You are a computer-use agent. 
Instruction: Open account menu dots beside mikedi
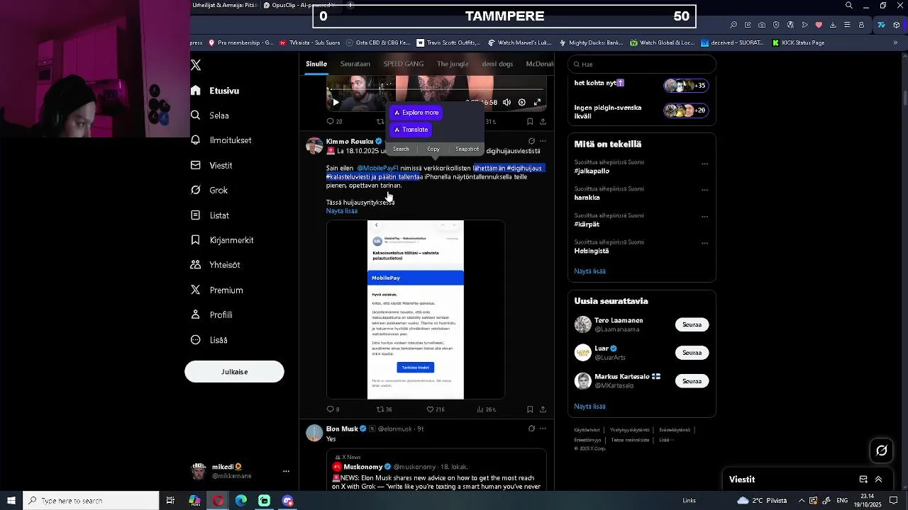[x=286, y=471]
